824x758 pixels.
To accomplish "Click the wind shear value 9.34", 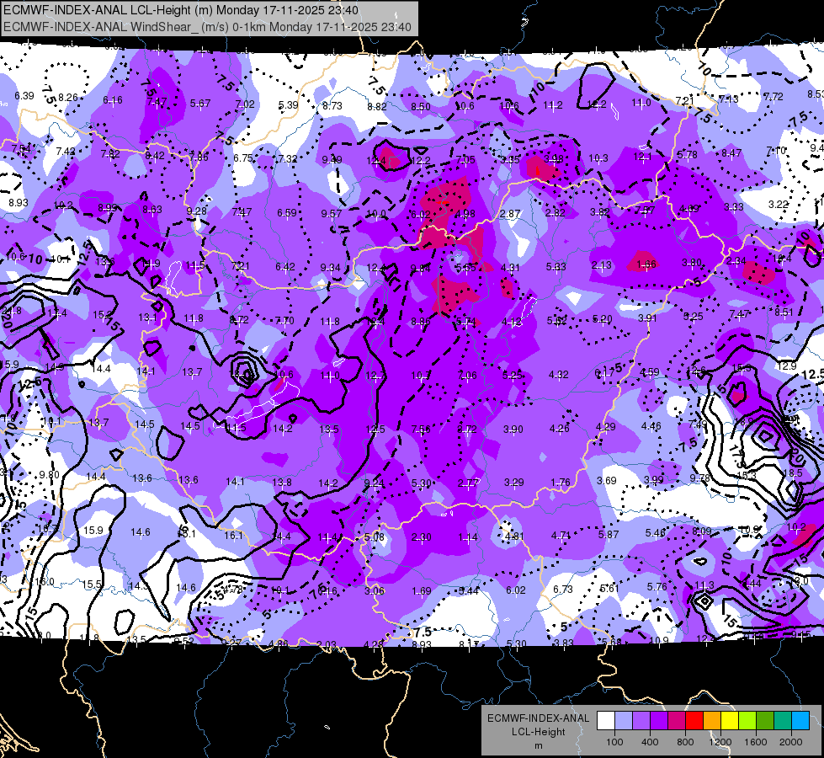I will 330,269.
